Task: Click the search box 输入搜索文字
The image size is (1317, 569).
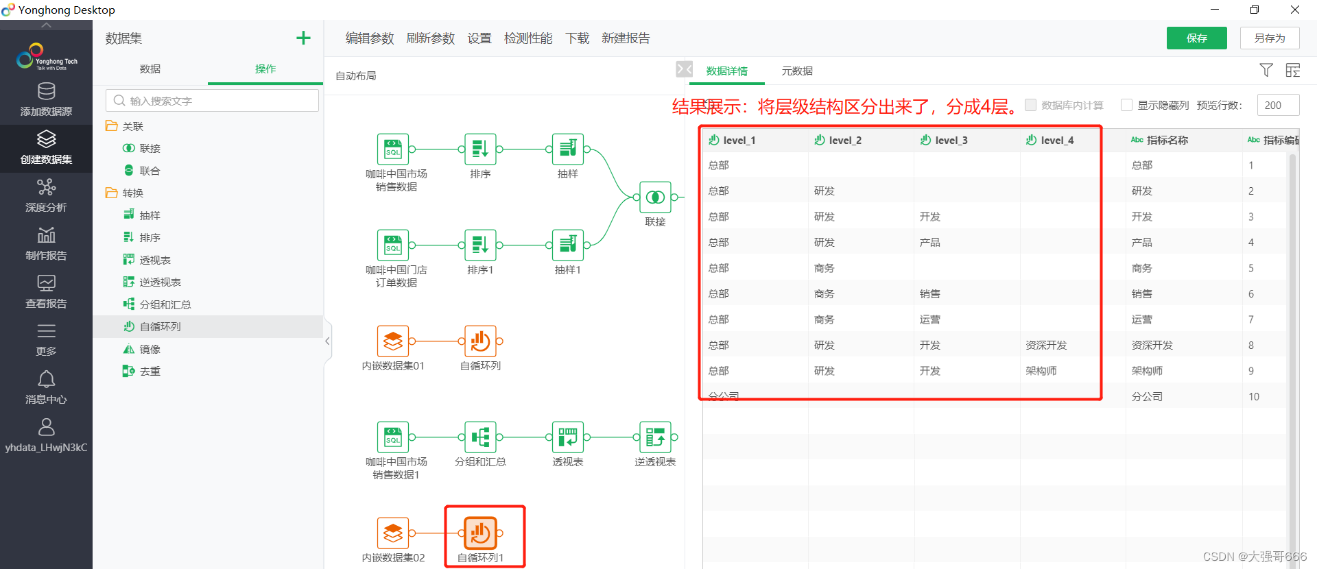Action: pos(212,101)
